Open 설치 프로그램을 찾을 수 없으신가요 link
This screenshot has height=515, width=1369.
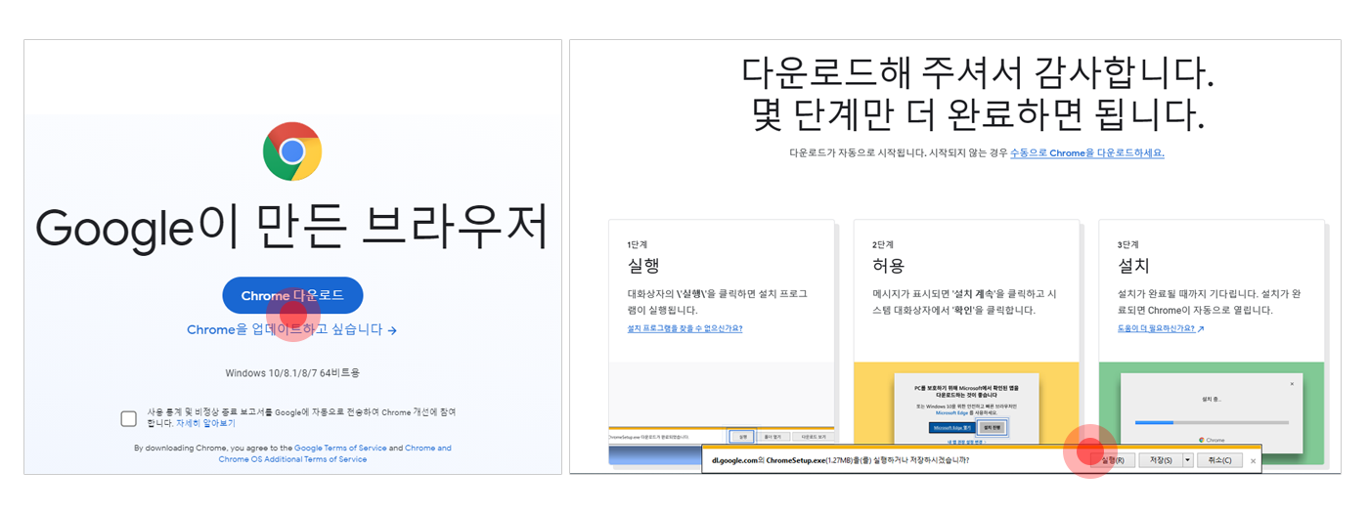tap(684, 328)
